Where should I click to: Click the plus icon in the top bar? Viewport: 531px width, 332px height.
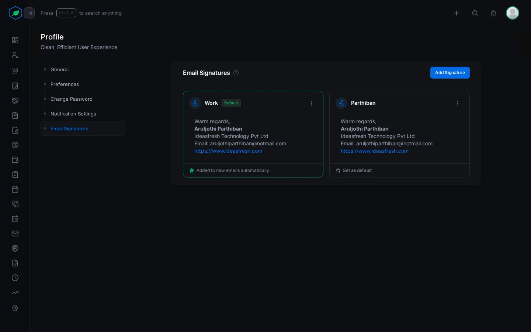pyautogui.click(x=457, y=13)
